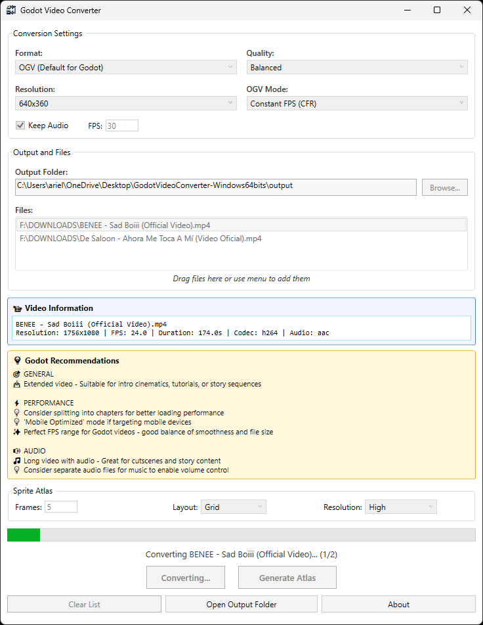Select the De Saloon video file in list
The height and width of the screenshot is (625, 483).
point(141,239)
